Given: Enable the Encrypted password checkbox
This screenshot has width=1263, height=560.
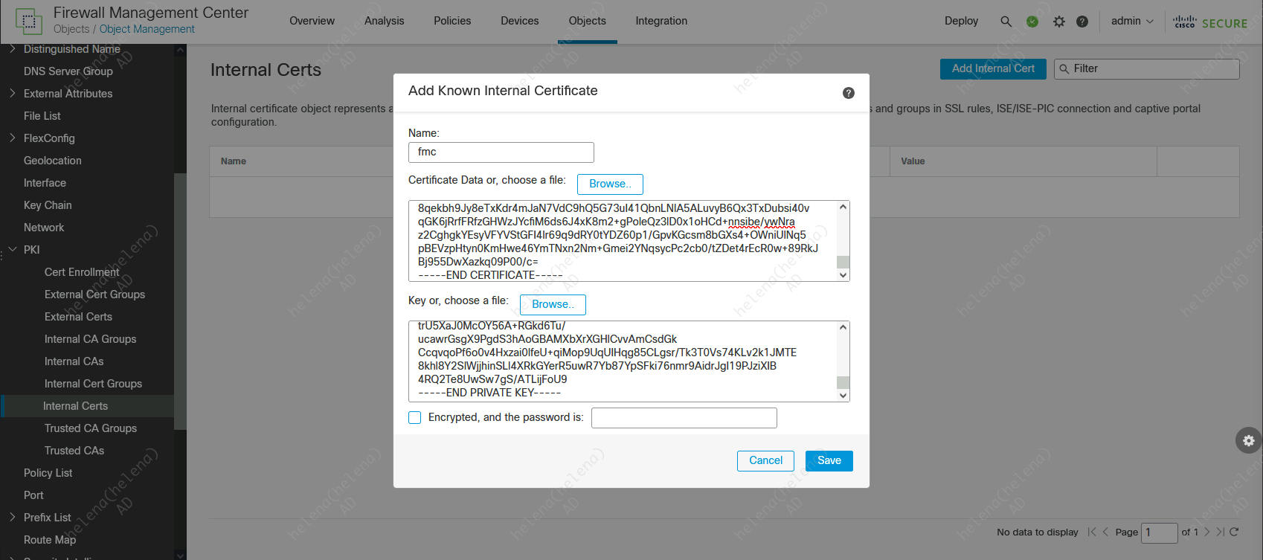Looking at the screenshot, I should [x=415, y=417].
